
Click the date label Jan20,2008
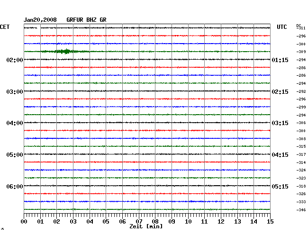pos(40,20)
